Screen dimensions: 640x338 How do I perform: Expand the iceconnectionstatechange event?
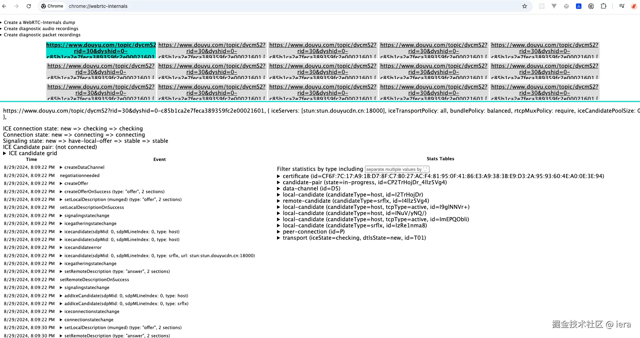[x=90, y=312]
